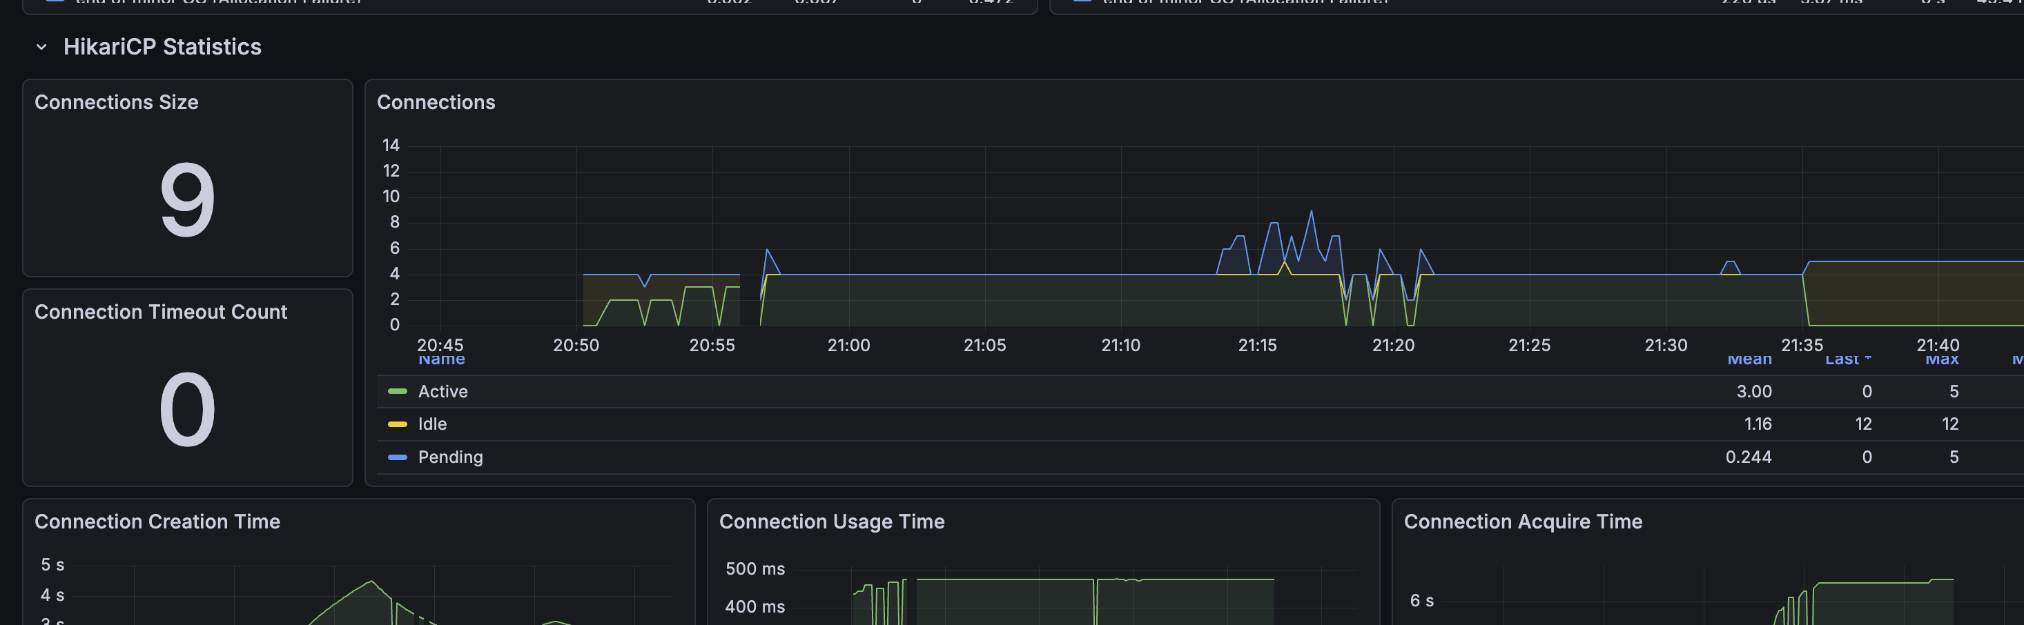The image size is (2024, 625).
Task: Sort legend by the Name column header
Action: click(x=442, y=359)
